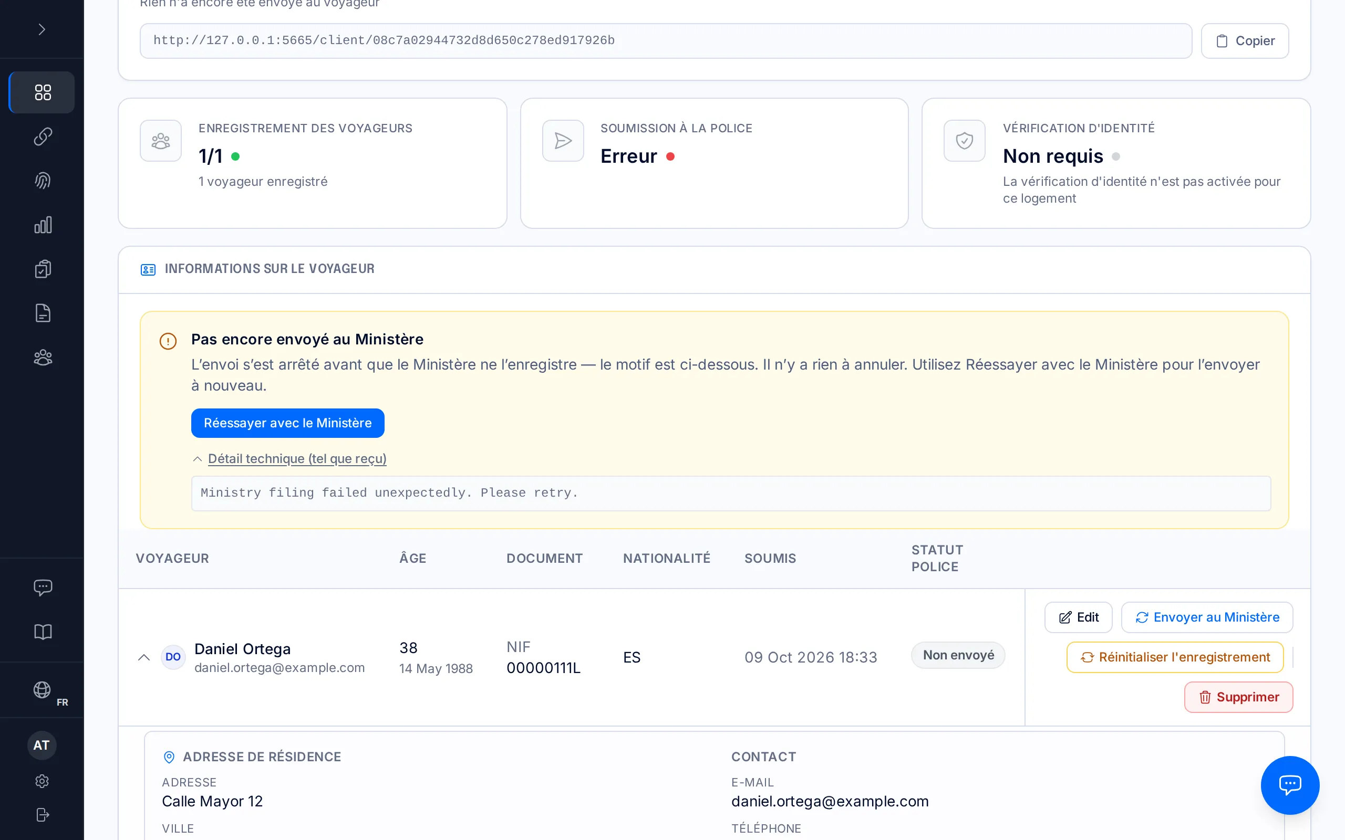Click Envoyer au Ministère button
This screenshot has height=840, width=1345.
1207,617
